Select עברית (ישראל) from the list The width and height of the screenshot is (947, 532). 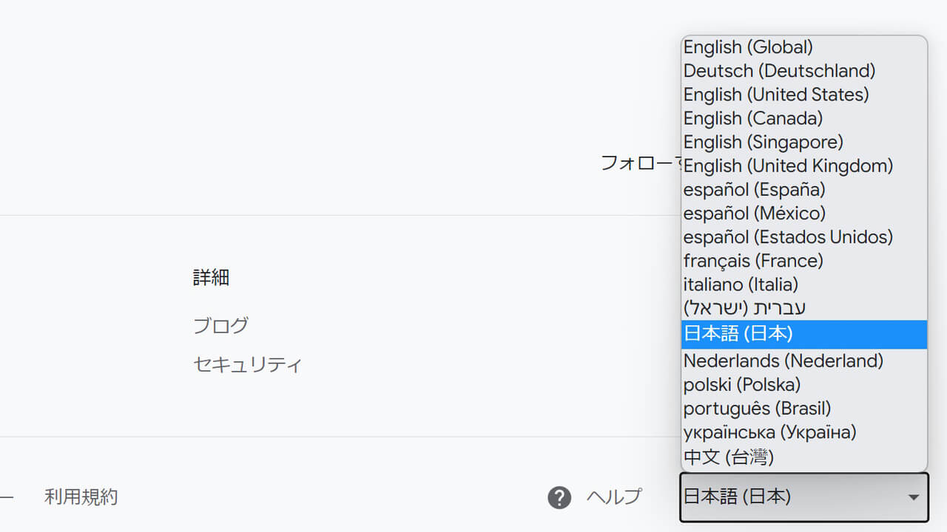tap(744, 307)
